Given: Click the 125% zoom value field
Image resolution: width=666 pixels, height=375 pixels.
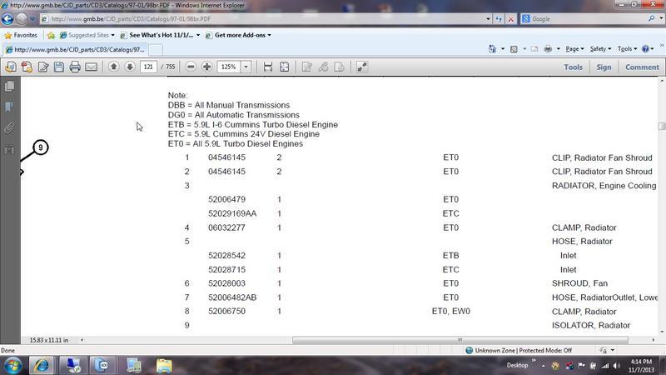Looking at the screenshot, I should click(229, 67).
